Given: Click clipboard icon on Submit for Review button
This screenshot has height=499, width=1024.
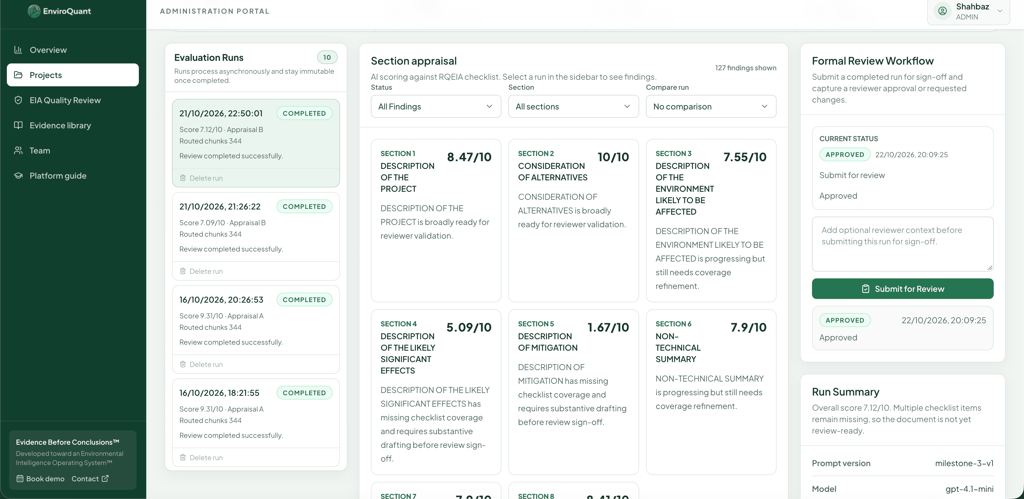Looking at the screenshot, I should click(865, 289).
